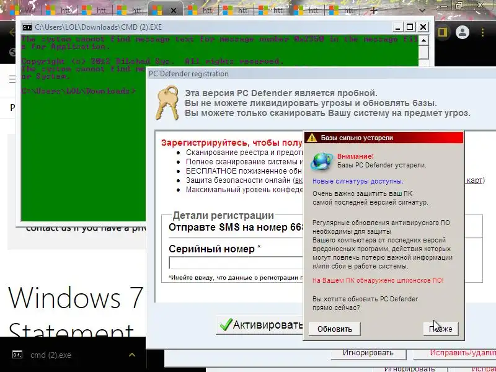Viewport: 496px width, 372px height.
Task: Open the browser profile avatar icon
Action: coord(462,32)
